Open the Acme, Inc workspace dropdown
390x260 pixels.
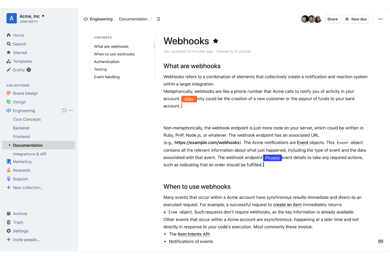point(31,16)
